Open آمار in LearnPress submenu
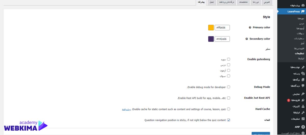Screen dimensions: 306x135 302,43
